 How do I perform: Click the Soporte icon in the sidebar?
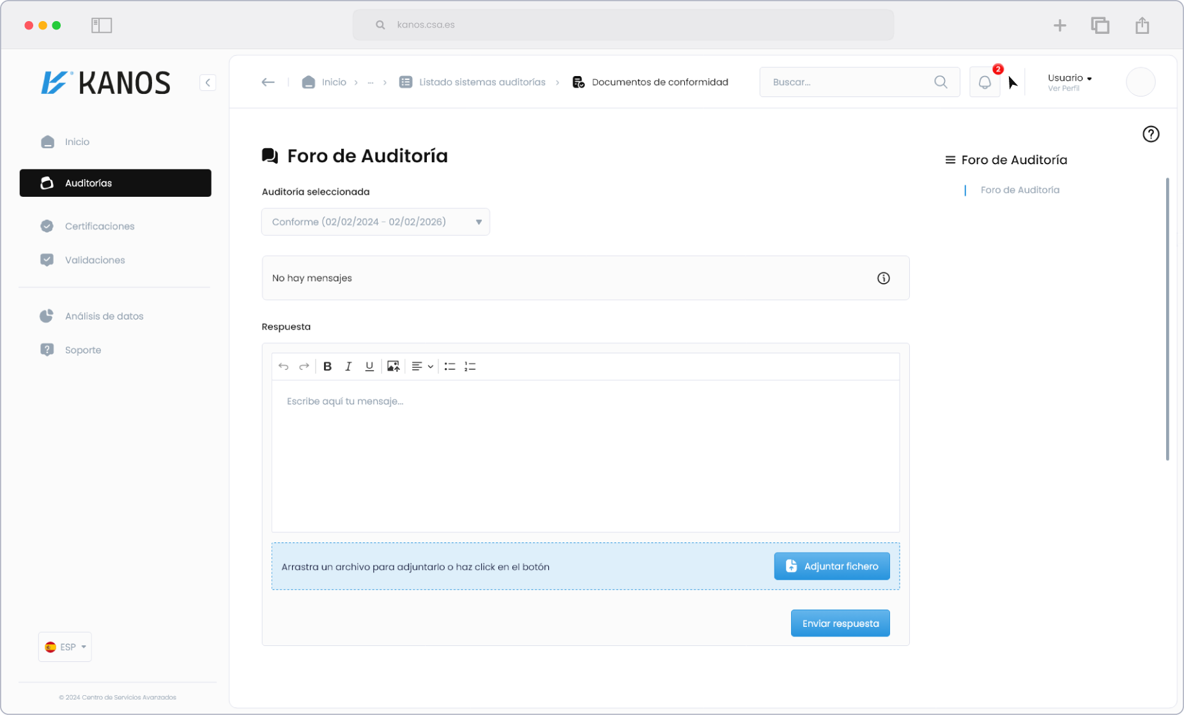coord(47,350)
